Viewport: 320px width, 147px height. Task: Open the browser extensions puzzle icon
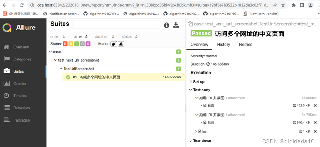pyautogui.click(x=294, y=5)
